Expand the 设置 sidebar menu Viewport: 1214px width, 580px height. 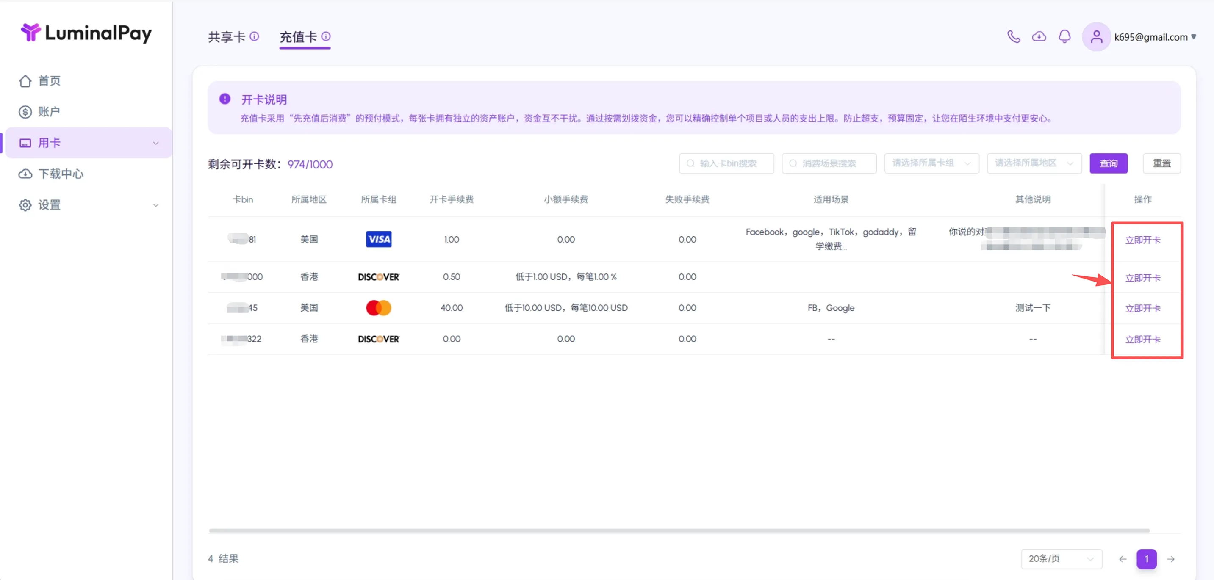pyautogui.click(x=89, y=205)
